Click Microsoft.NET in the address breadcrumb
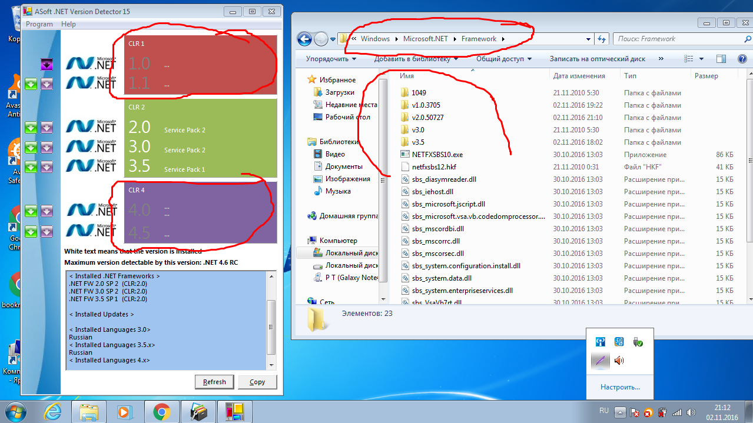This screenshot has width=753, height=423. [425, 39]
